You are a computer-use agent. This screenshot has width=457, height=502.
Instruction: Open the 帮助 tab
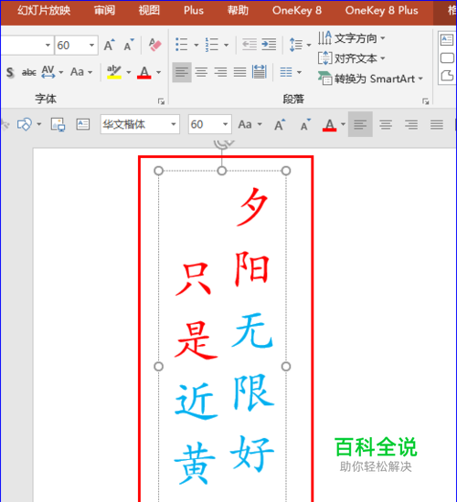click(x=238, y=11)
